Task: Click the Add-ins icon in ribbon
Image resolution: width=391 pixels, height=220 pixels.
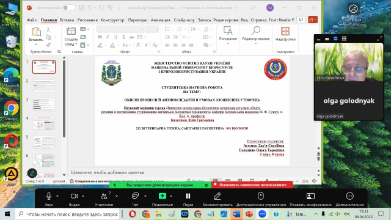Action: [x=285, y=31]
